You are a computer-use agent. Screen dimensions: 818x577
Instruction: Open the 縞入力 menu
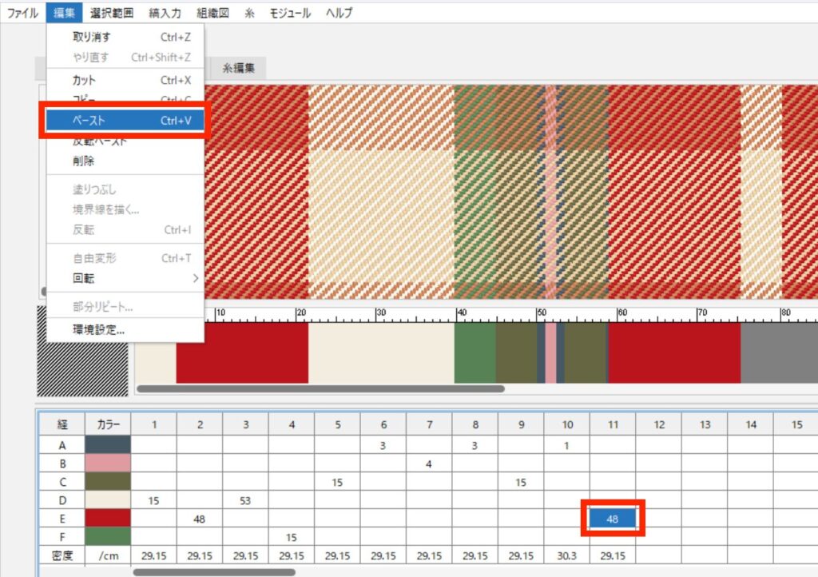pyautogui.click(x=165, y=13)
